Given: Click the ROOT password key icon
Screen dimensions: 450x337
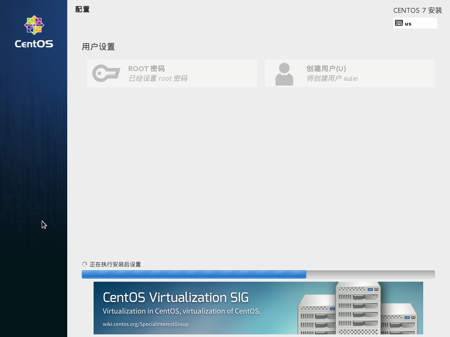Looking at the screenshot, I should (106, 73).
